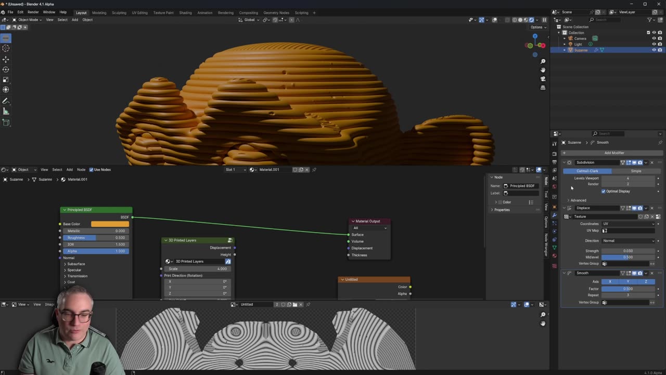Toggle the Smooth modifier Z axis
Image resolution: width=666 pixels, height=375 pixels.
(x=646, y=282)
